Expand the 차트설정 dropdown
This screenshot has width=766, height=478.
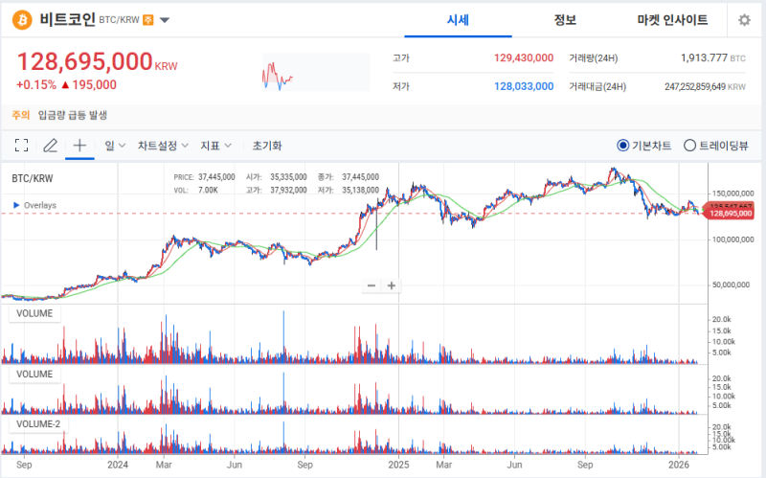163,146
